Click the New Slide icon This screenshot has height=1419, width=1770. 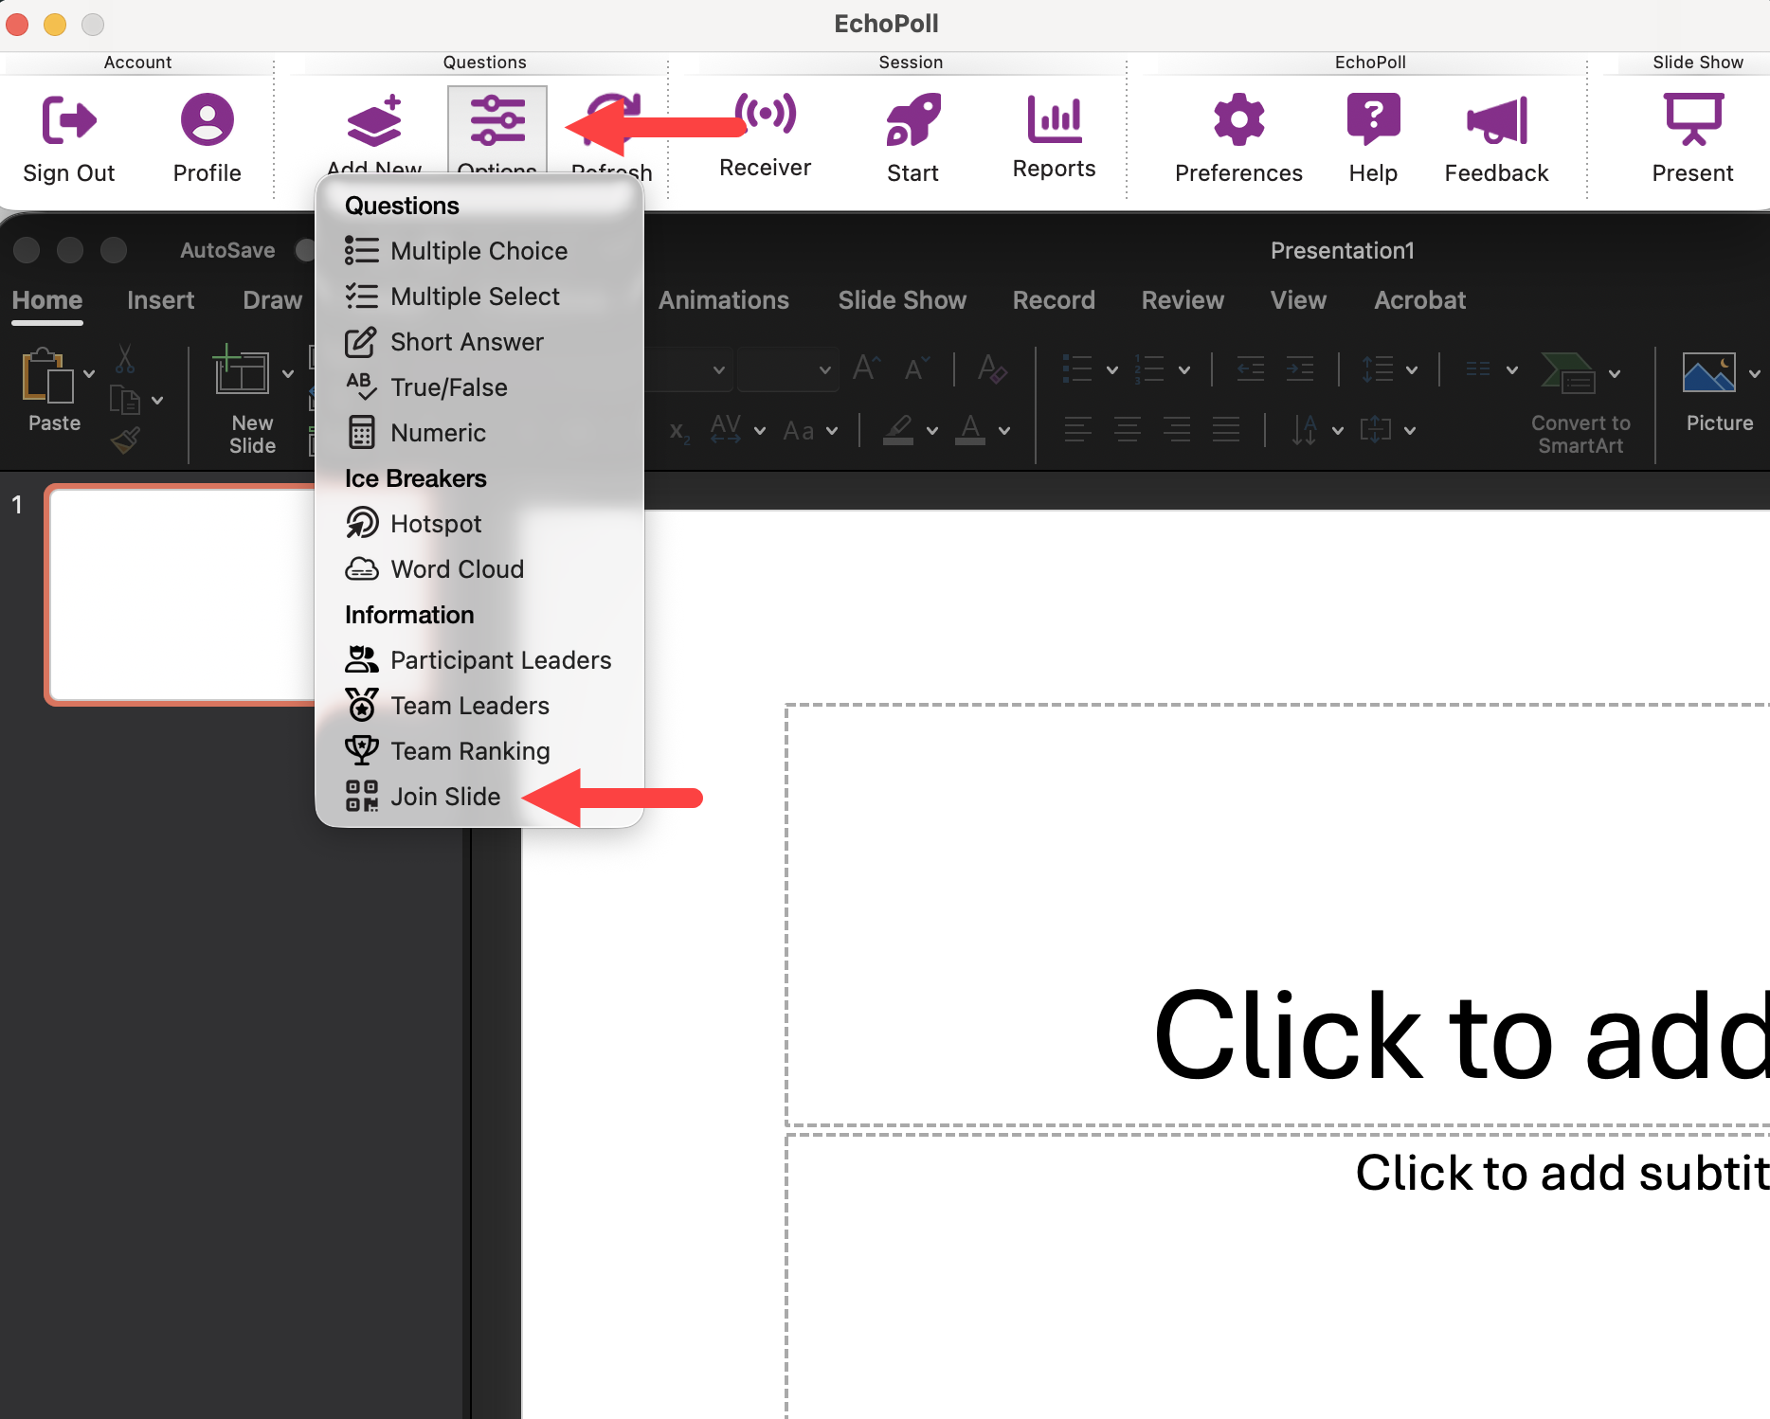pos(241,371)
